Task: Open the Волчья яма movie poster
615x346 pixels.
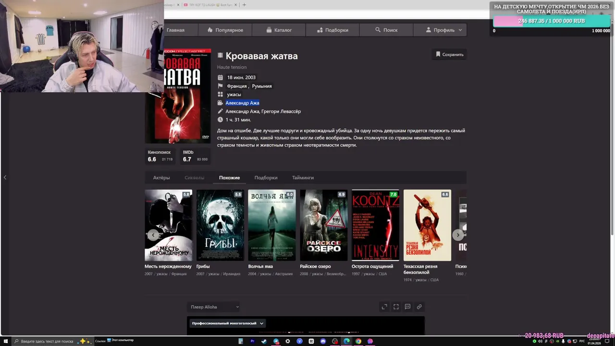Action: pos(272,225)
